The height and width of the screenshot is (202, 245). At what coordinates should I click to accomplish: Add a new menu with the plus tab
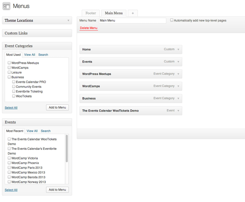(x=133, y=13)
